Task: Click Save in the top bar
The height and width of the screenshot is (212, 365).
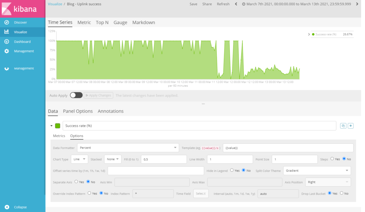Action: 193,4
